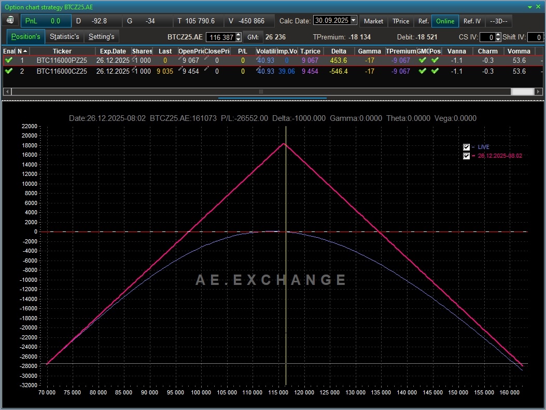Click the CS IV input field

[487, 37]
